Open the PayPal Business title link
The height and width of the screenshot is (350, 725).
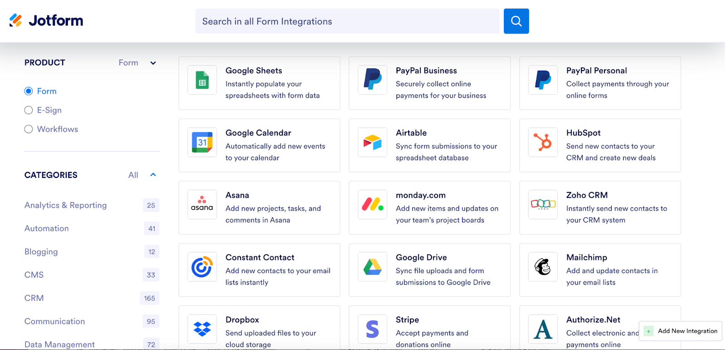click(426, 71)
